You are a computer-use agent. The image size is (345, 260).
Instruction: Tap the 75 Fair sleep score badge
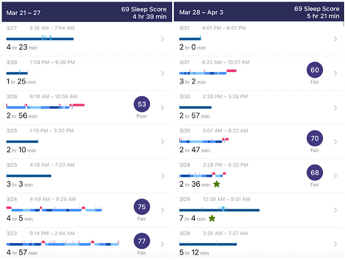[142, 207]
